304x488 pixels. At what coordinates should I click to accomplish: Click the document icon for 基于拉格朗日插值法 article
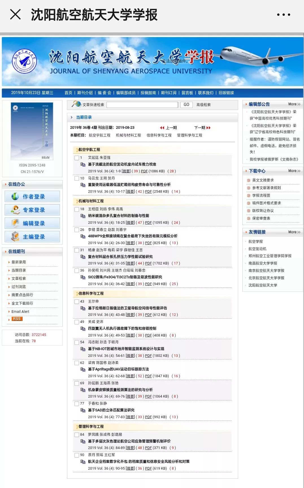tap(83, 308)
